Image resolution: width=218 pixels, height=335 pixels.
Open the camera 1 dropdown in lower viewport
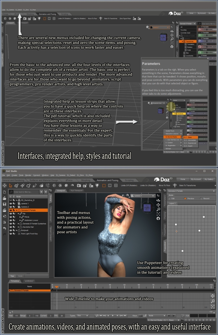(143, 196)
